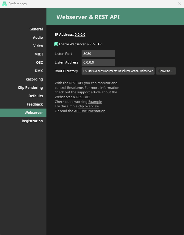Click the 'Webserver & REST API' page heading
184x235 pixels.
(88, 17)
